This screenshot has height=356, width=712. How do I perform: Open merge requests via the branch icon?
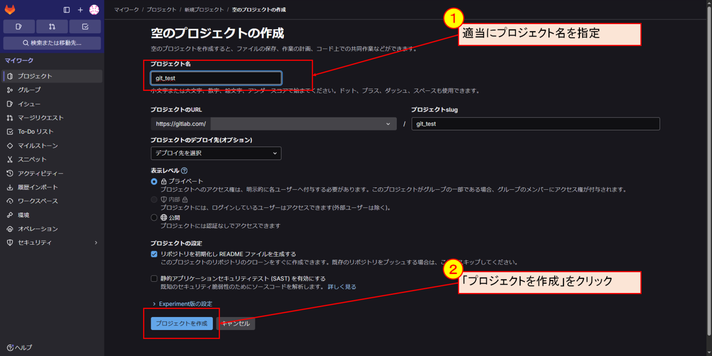(52, 26)
